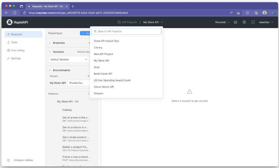Open the seaottax account dropdown

pos(266,22)
